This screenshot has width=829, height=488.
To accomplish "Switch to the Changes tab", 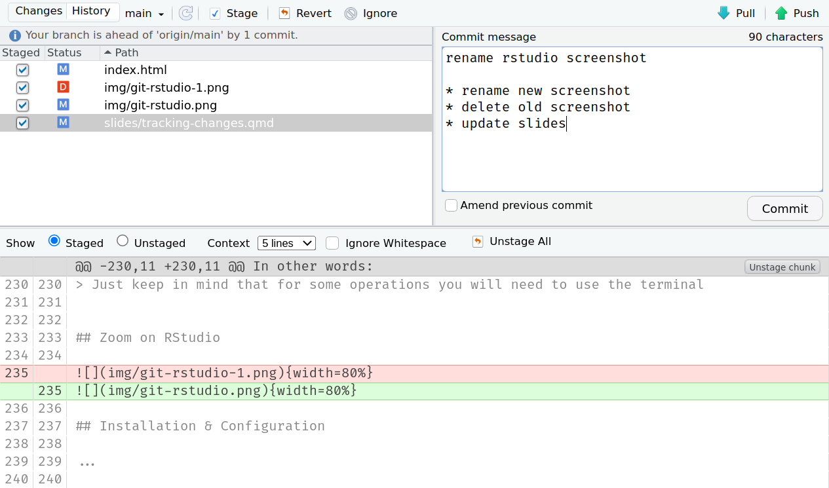I will pyautogui.click(x=39, y=11).
